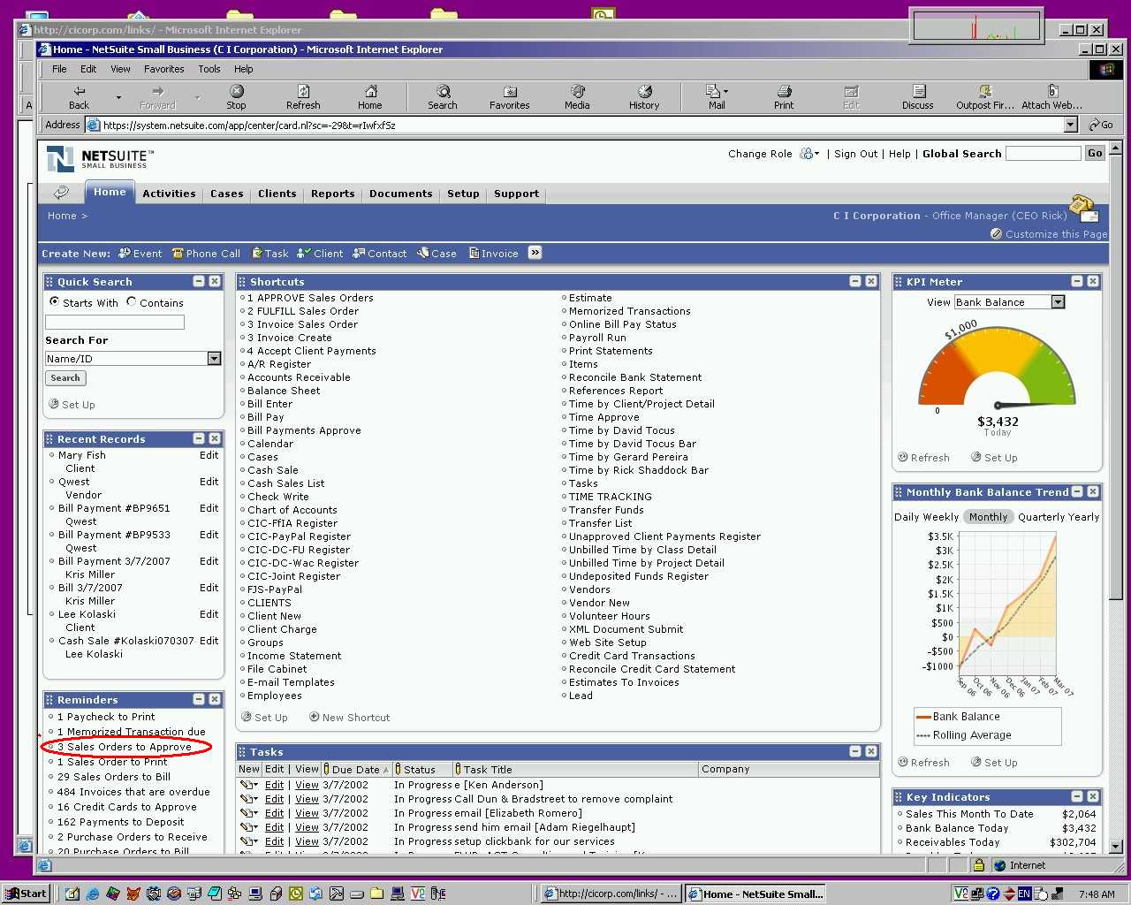The image size is (1131, 905).
Task: Click the Search button in Quick Search
Action: tap(65, 378)
